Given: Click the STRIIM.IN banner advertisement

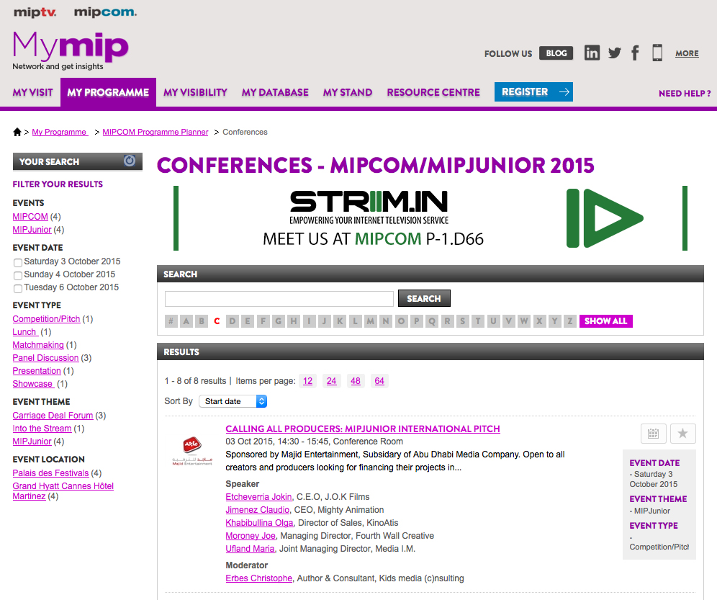Looking at the screenshot, I should 430,218.
